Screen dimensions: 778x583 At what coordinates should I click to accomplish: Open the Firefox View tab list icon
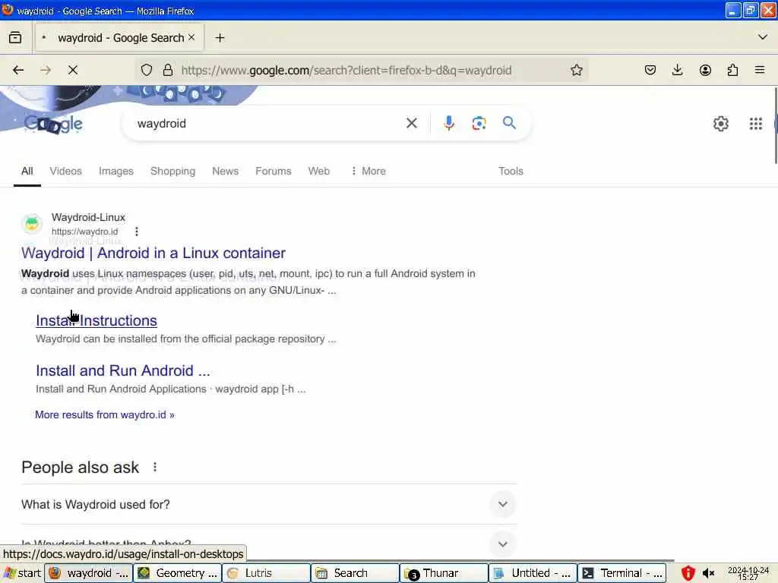(15, 38)
